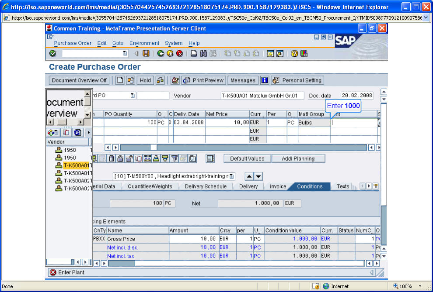This screenshot has height=292, width=433.
Task: Click the Personal Setting button
Action: (297, 80)
